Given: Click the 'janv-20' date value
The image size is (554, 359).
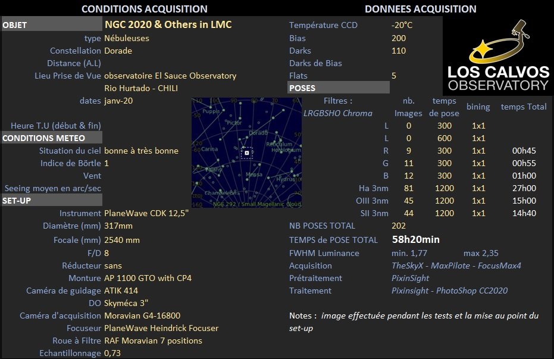Looking at the screenshot, I should tap(119, 101).
